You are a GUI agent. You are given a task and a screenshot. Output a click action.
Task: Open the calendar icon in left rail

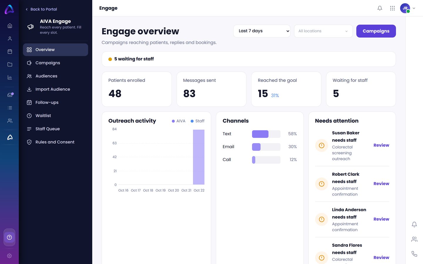coord(10,52)
